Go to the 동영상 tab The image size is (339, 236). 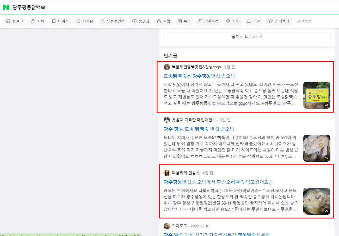tap(141, 21)
